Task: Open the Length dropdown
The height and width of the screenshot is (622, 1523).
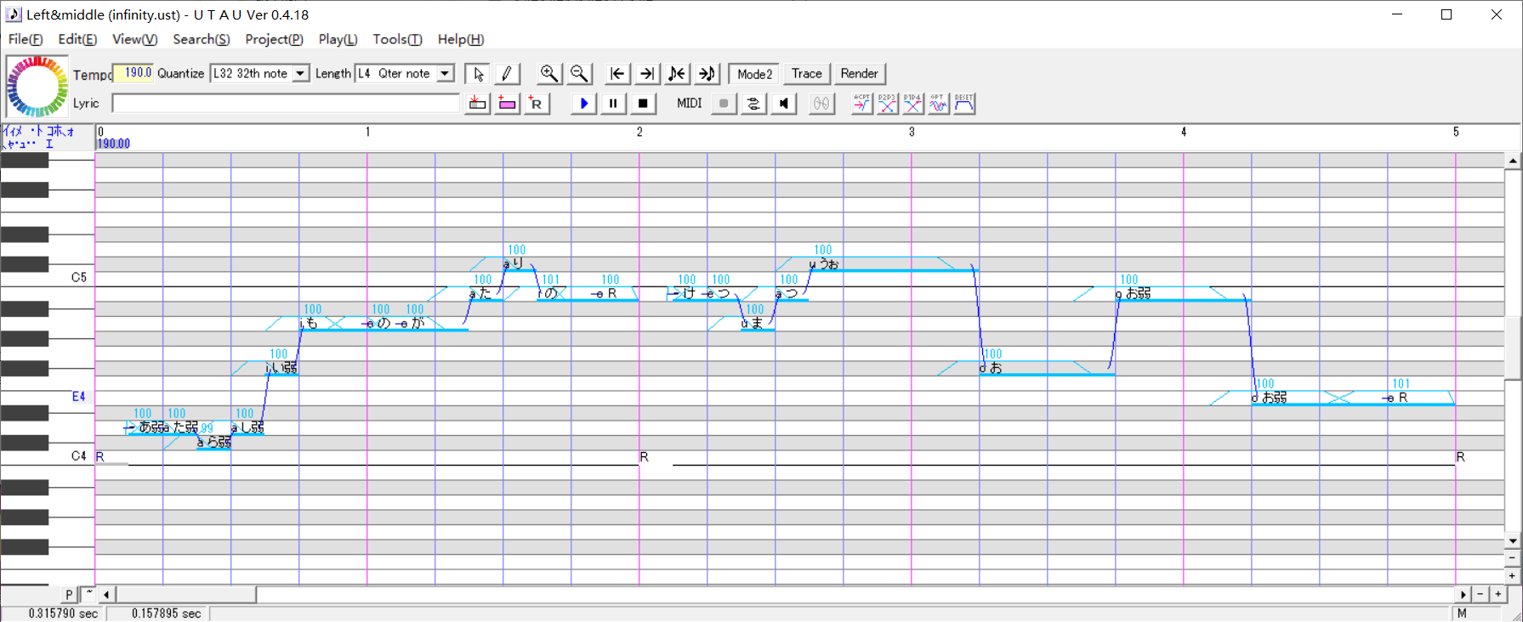Action: coord(445,74)
